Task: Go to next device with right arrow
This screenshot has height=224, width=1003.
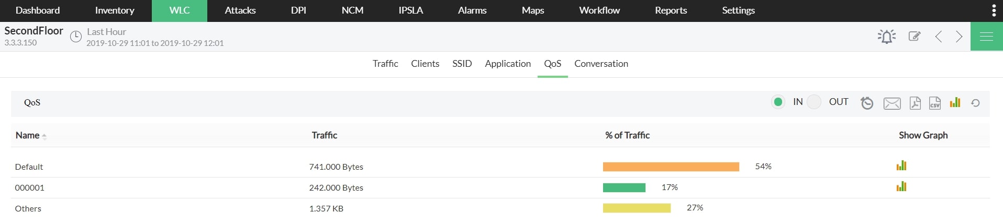Action: 959,37
